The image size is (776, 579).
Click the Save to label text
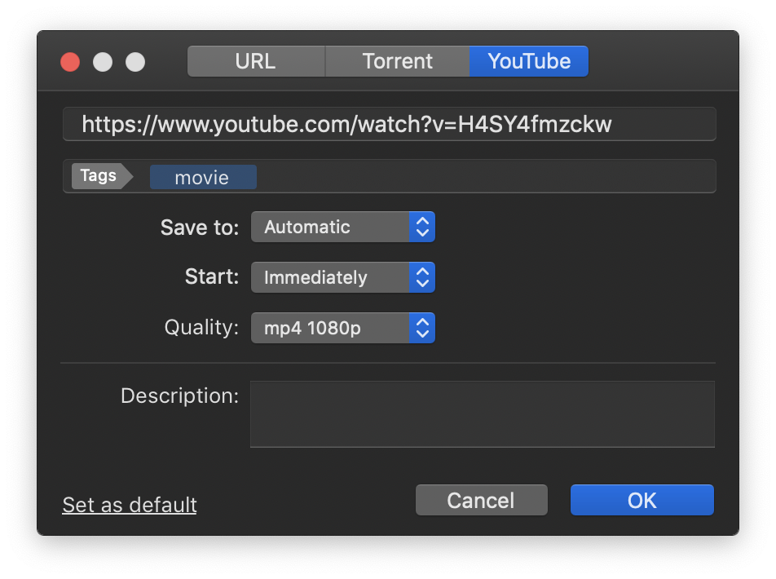[199, 228]
